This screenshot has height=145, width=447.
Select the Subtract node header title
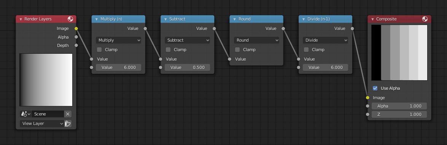[177, 19]
